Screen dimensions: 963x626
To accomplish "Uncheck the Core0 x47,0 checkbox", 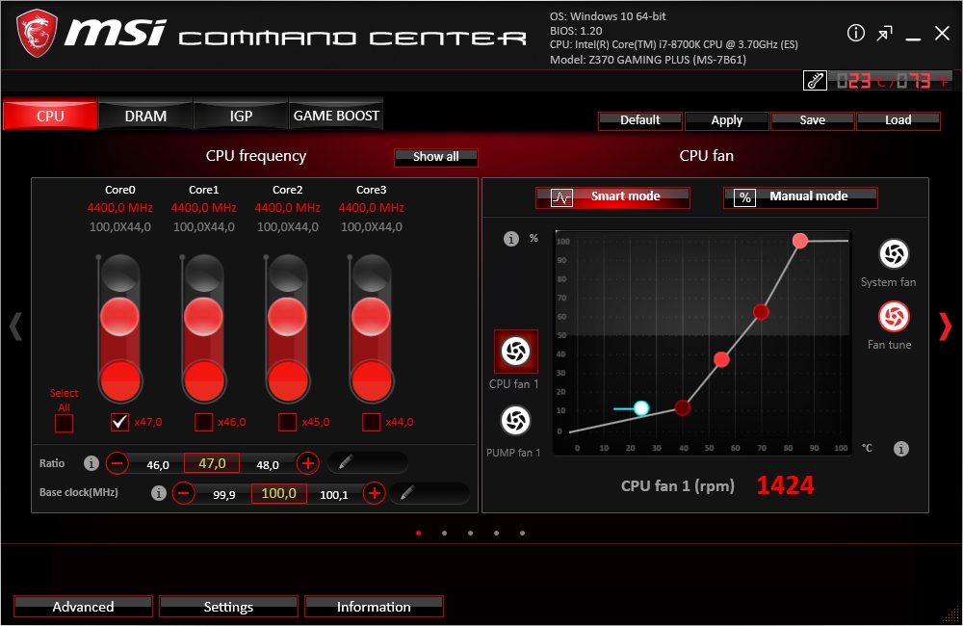I will pos(120,422).
